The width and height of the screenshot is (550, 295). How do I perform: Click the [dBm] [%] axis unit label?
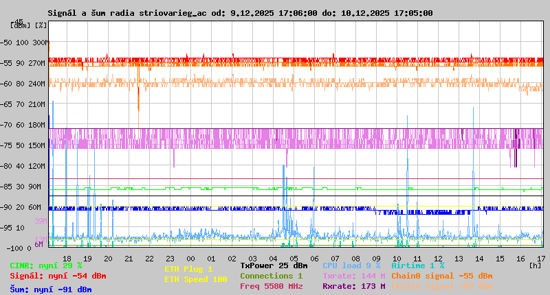(x=29, y=25)
